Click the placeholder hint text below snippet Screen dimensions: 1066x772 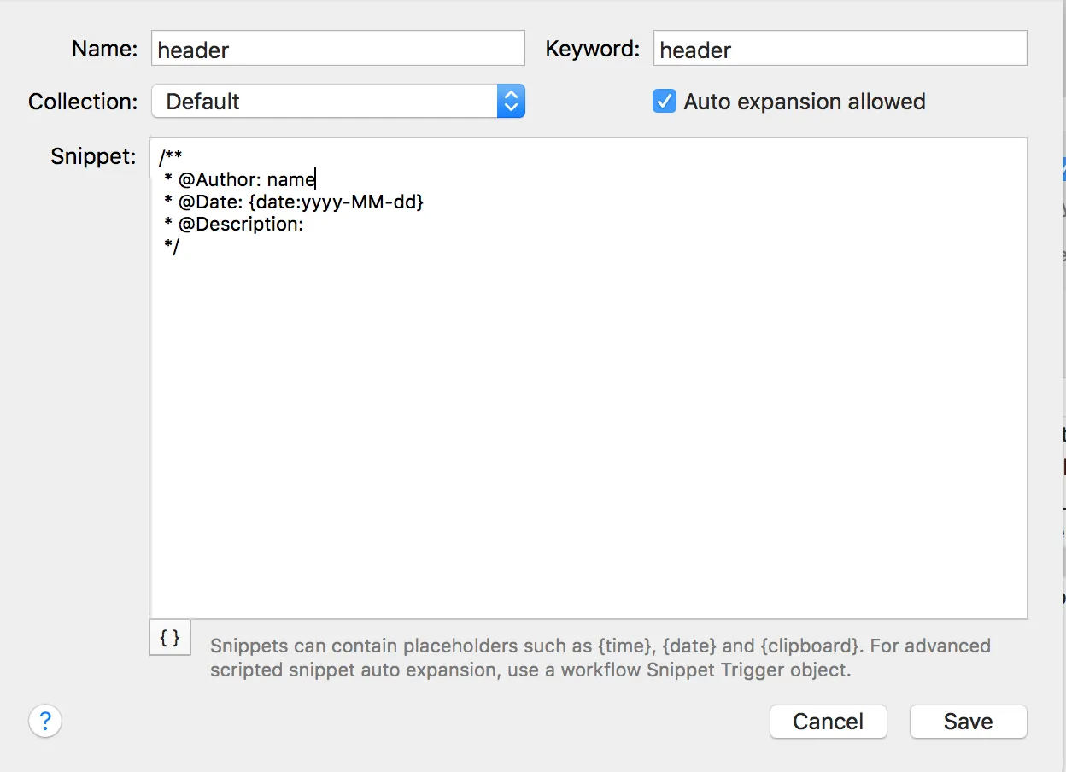click(600, 658)
